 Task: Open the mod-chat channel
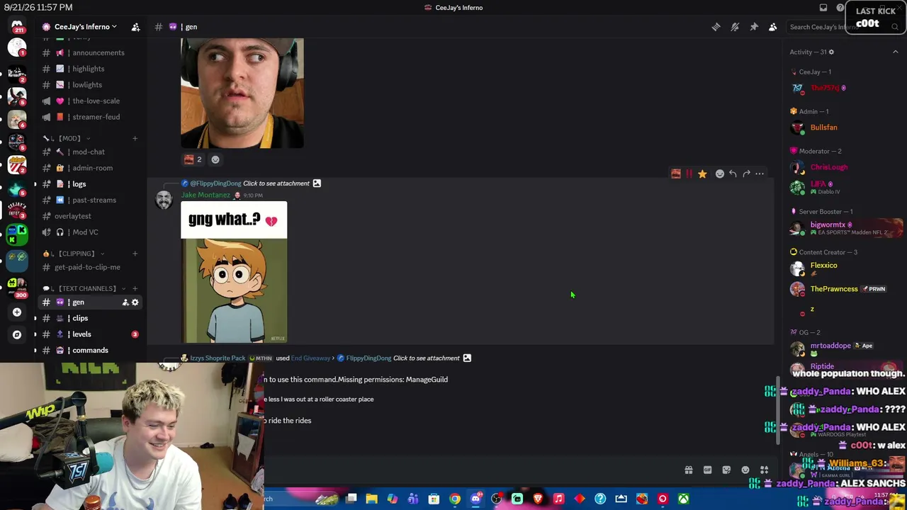coord(90,152)
